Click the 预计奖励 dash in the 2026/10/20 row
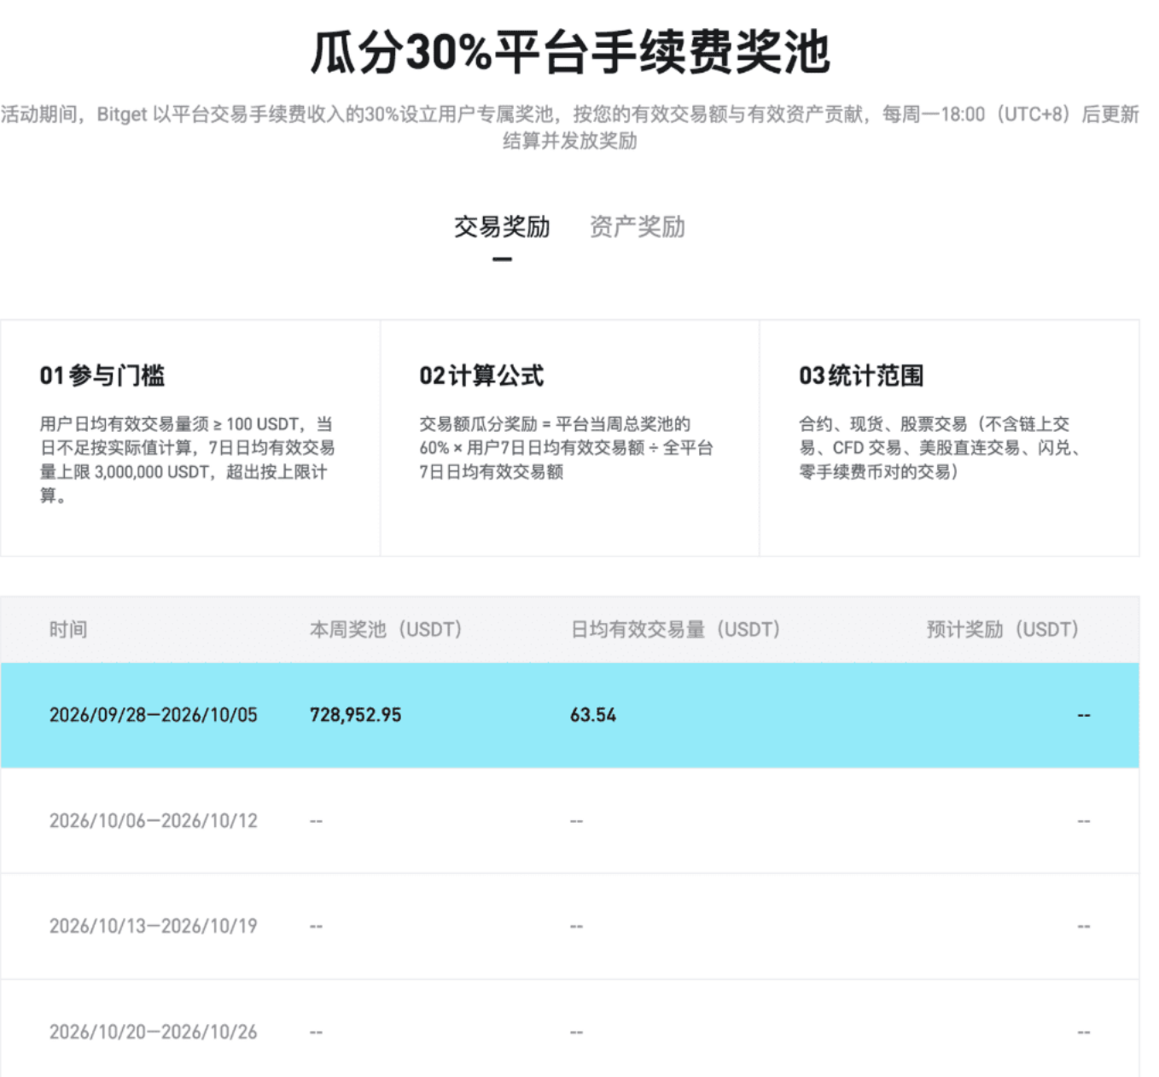 click(1084, 1032)
